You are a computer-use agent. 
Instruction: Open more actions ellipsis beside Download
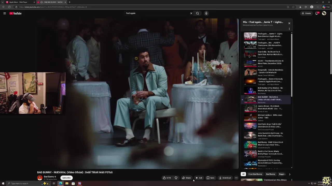[236, 178]
